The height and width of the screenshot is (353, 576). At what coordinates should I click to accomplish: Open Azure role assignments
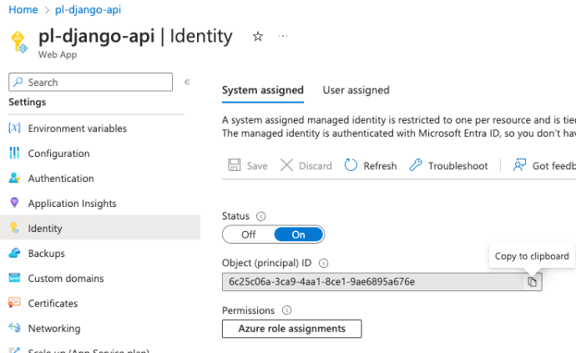click(291, 329)
